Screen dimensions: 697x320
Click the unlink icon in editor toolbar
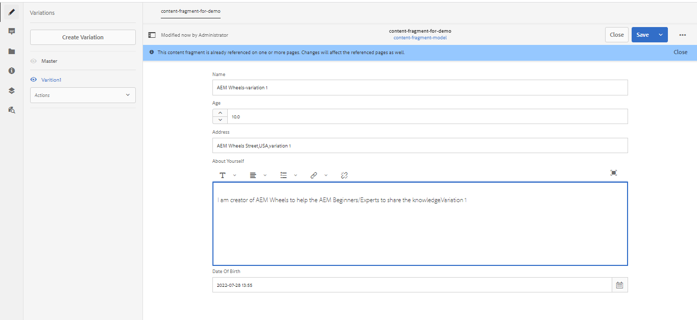coord(344,175)
